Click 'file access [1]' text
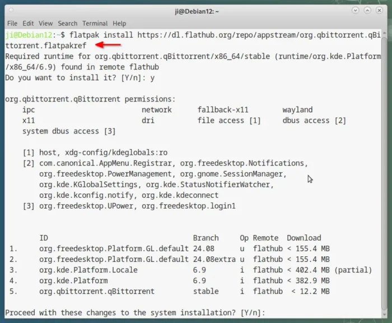Image resolution: width=392 pixels, height=323 pixels. click(x=229, y=121)
